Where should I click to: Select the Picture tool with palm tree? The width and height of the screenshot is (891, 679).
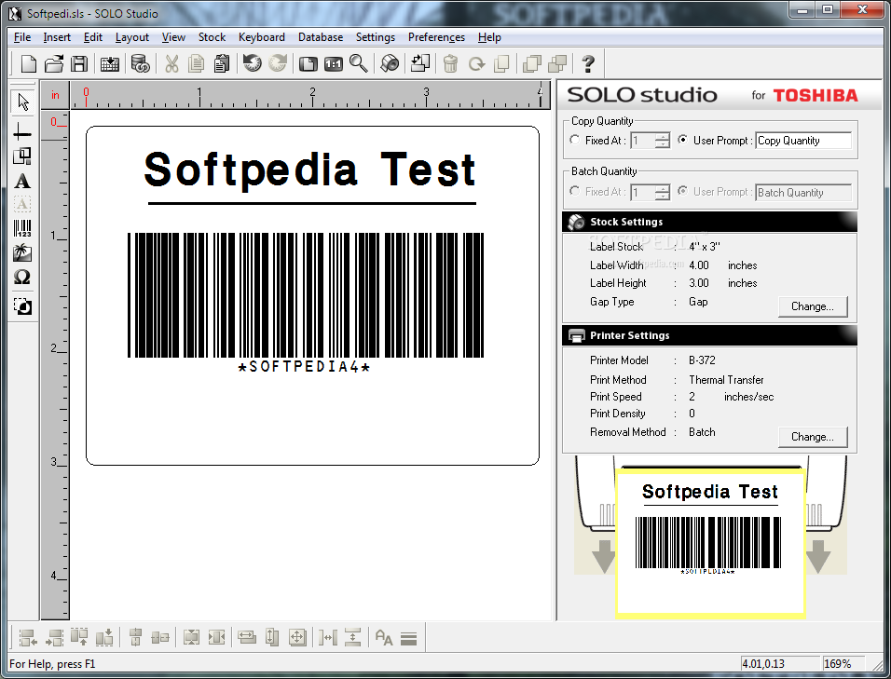22,252
